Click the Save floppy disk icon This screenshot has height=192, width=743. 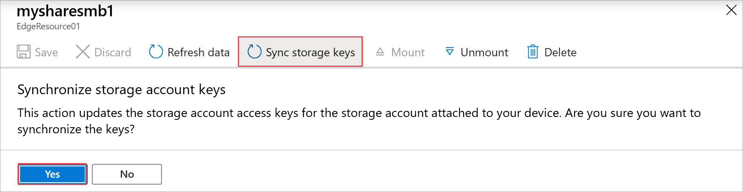[x=24, y=52]
